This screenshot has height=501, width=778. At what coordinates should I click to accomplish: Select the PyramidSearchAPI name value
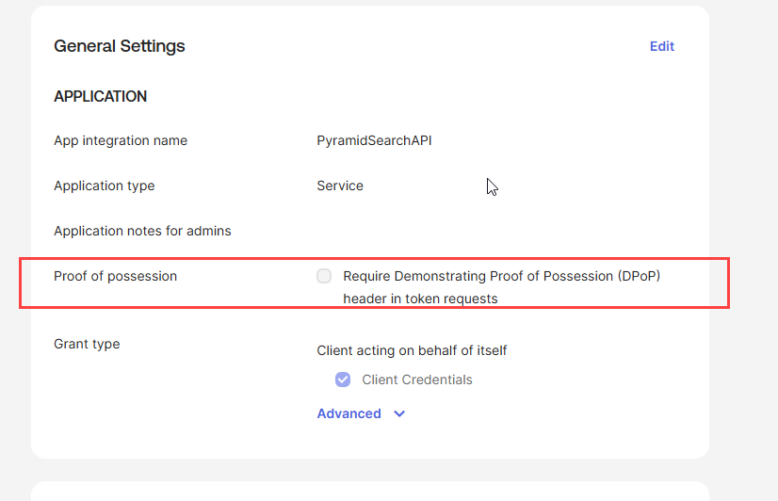[374, 140]
